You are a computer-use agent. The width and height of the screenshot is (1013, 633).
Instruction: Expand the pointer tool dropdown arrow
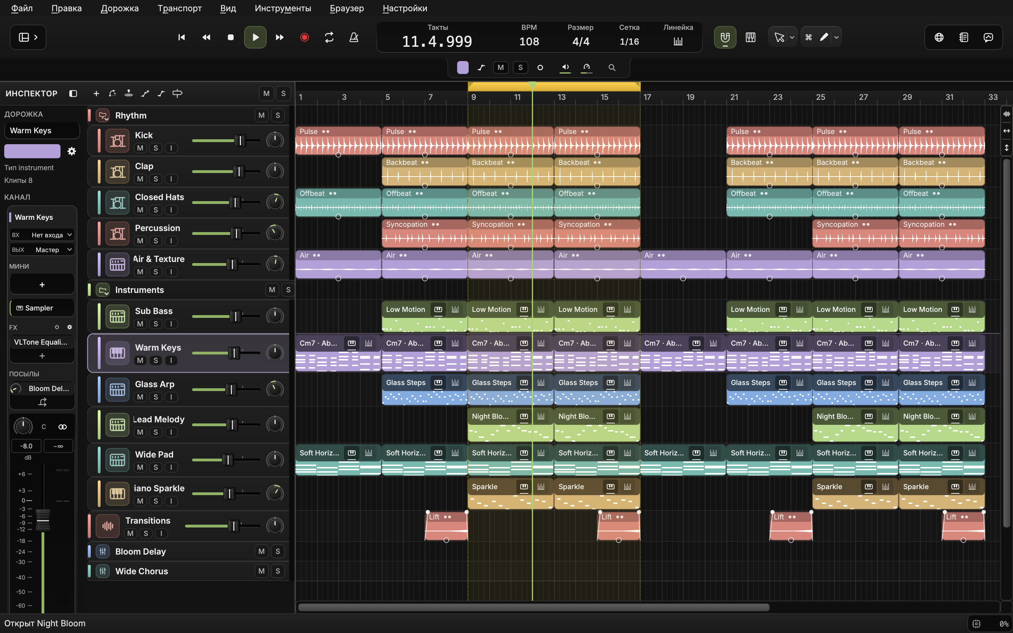[x=792, y=37]
